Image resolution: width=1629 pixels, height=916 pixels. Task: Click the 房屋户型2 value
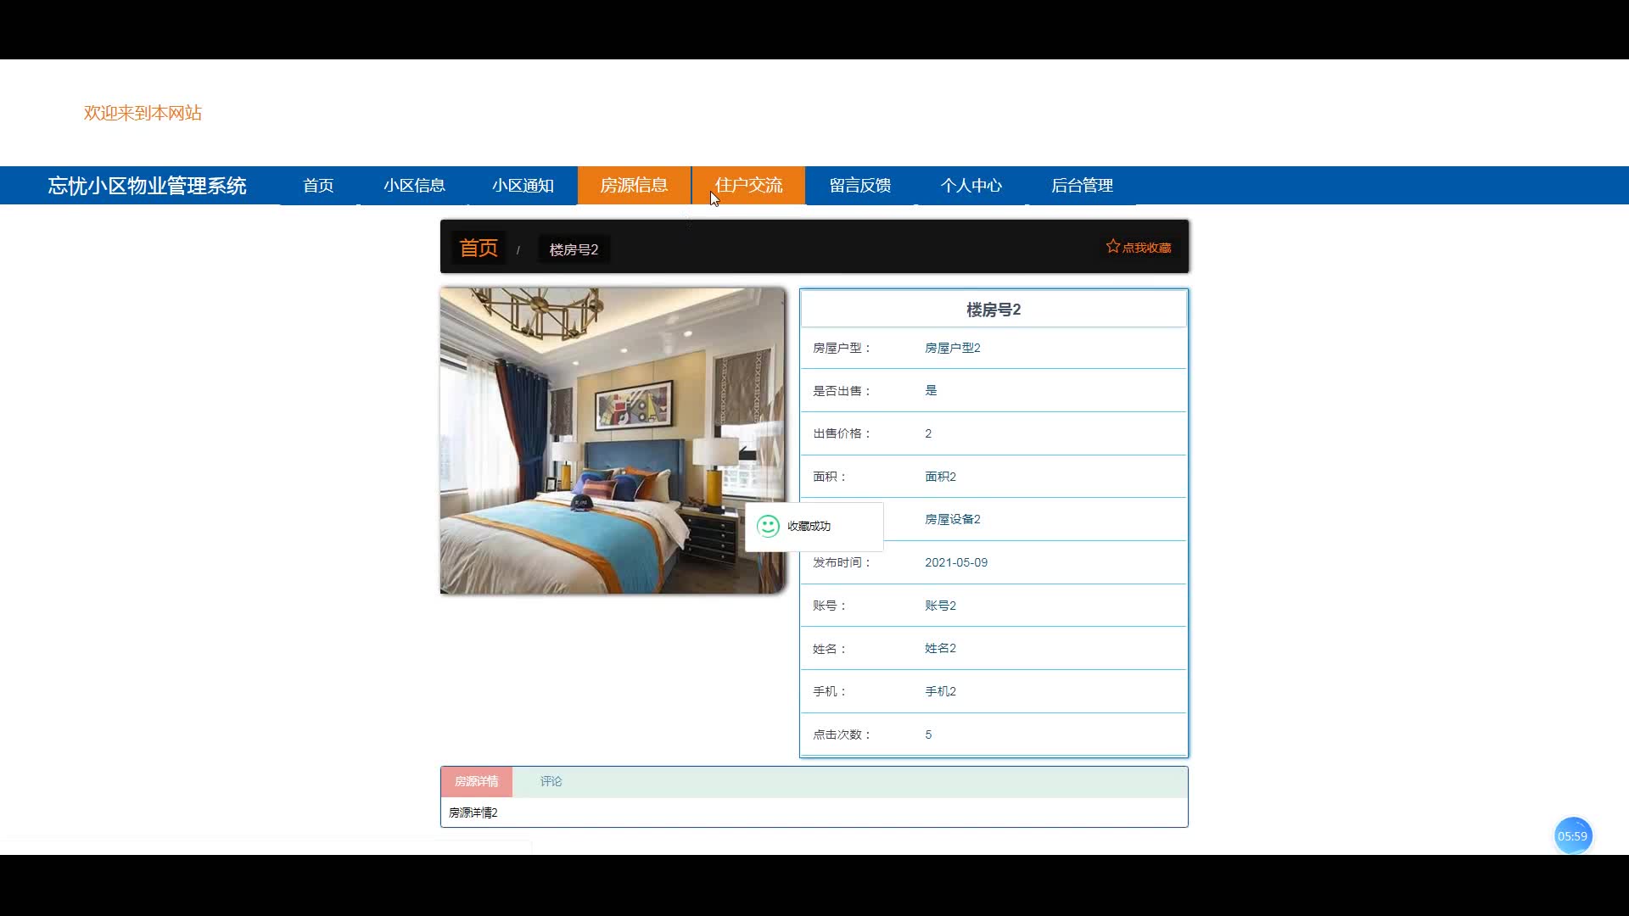952,348
